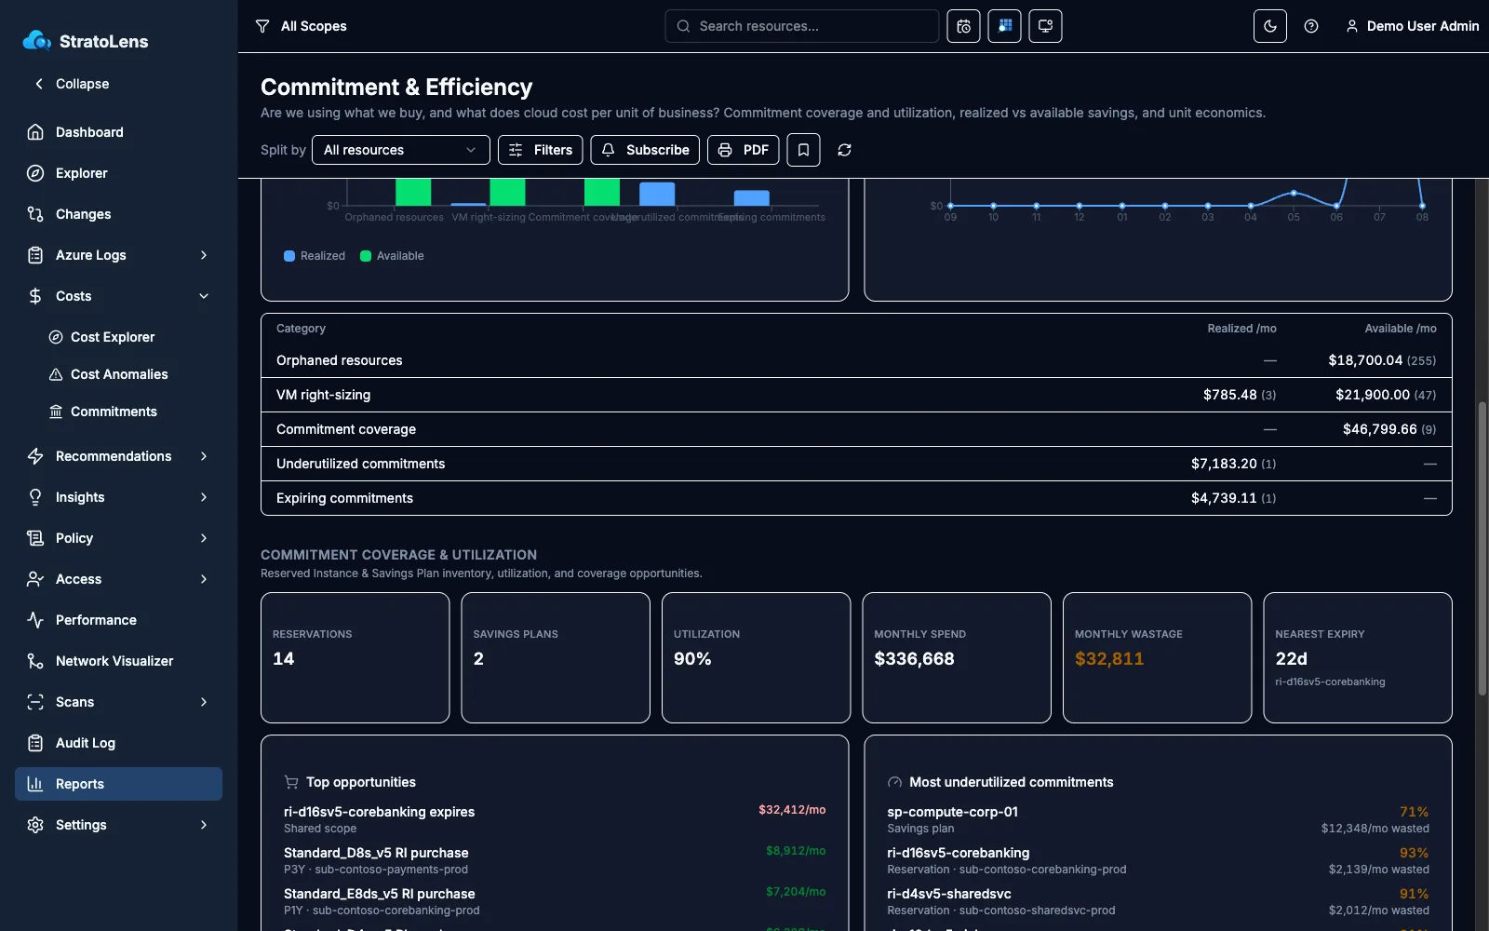1489x931 pixels.
Task: Click All Scopes scope selector
Action: pos(301,26)
